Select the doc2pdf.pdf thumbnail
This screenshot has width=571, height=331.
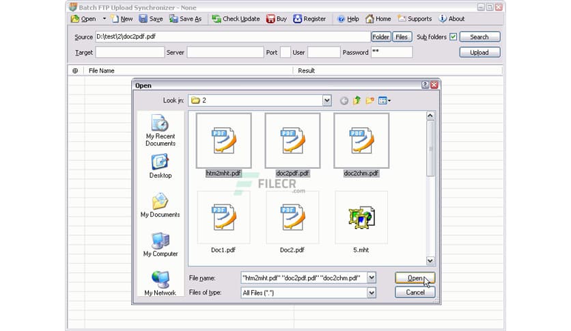pos(292,141)
